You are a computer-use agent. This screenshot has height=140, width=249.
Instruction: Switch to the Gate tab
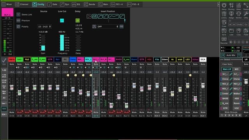tap(53, 4)
